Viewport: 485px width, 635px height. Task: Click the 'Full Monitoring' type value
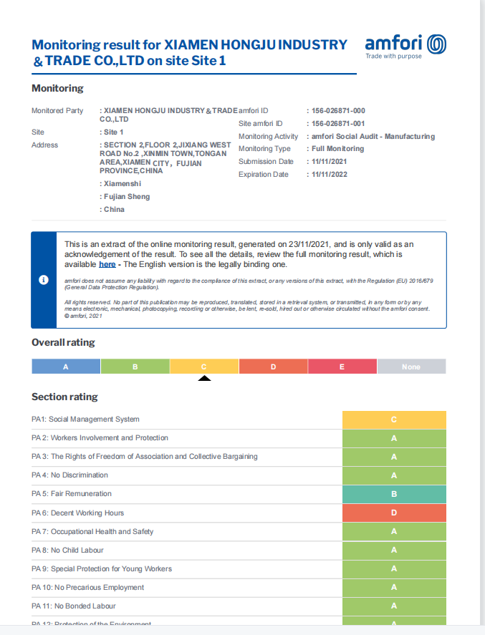coord(338,149)
